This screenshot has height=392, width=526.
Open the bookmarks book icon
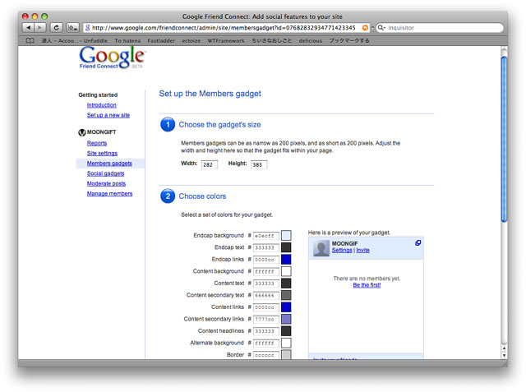point(30,40)
